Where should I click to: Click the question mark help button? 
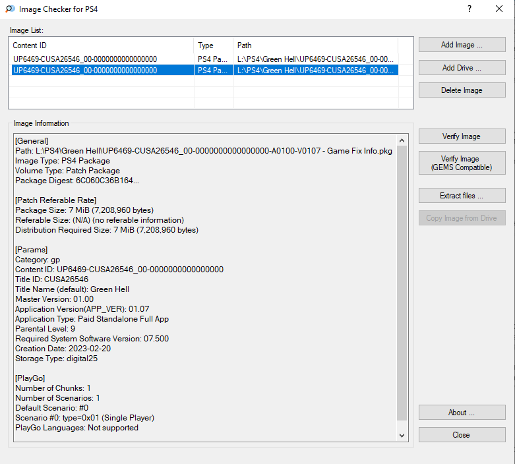point(469,9)
